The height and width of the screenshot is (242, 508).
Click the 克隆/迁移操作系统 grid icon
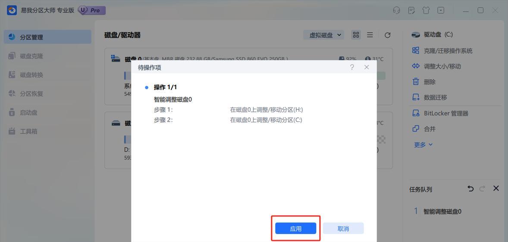(x=416, y=50)
